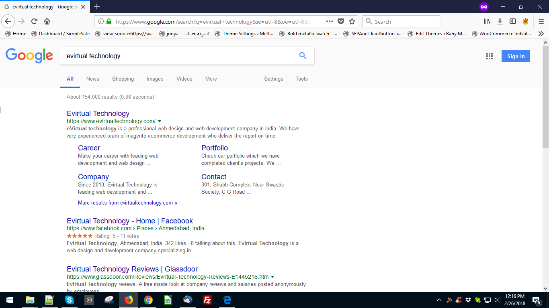Open Evirtual Technology Facebook result
This screenshot has width=549, height=308.
pos(130,221)
